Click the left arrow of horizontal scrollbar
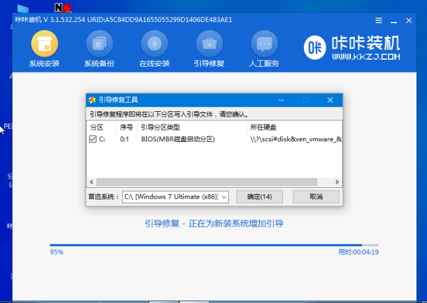The height and width of the screenshot is (303, 427). click(92, 182)
